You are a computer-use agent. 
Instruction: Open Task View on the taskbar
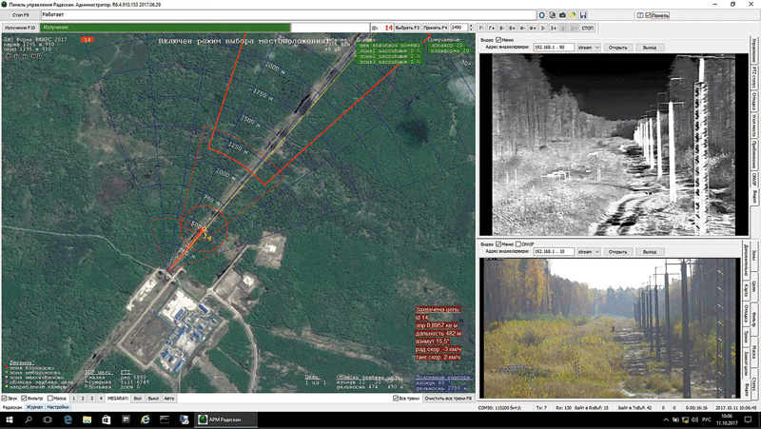[x=48, y=419]
